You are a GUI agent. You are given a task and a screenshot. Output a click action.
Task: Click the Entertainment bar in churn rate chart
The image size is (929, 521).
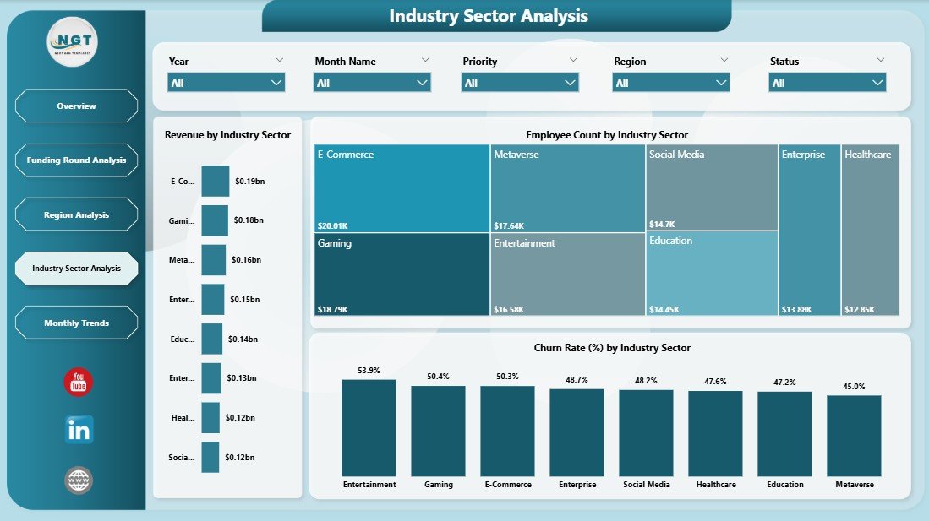pyautogui.click(x=369, y=426)
